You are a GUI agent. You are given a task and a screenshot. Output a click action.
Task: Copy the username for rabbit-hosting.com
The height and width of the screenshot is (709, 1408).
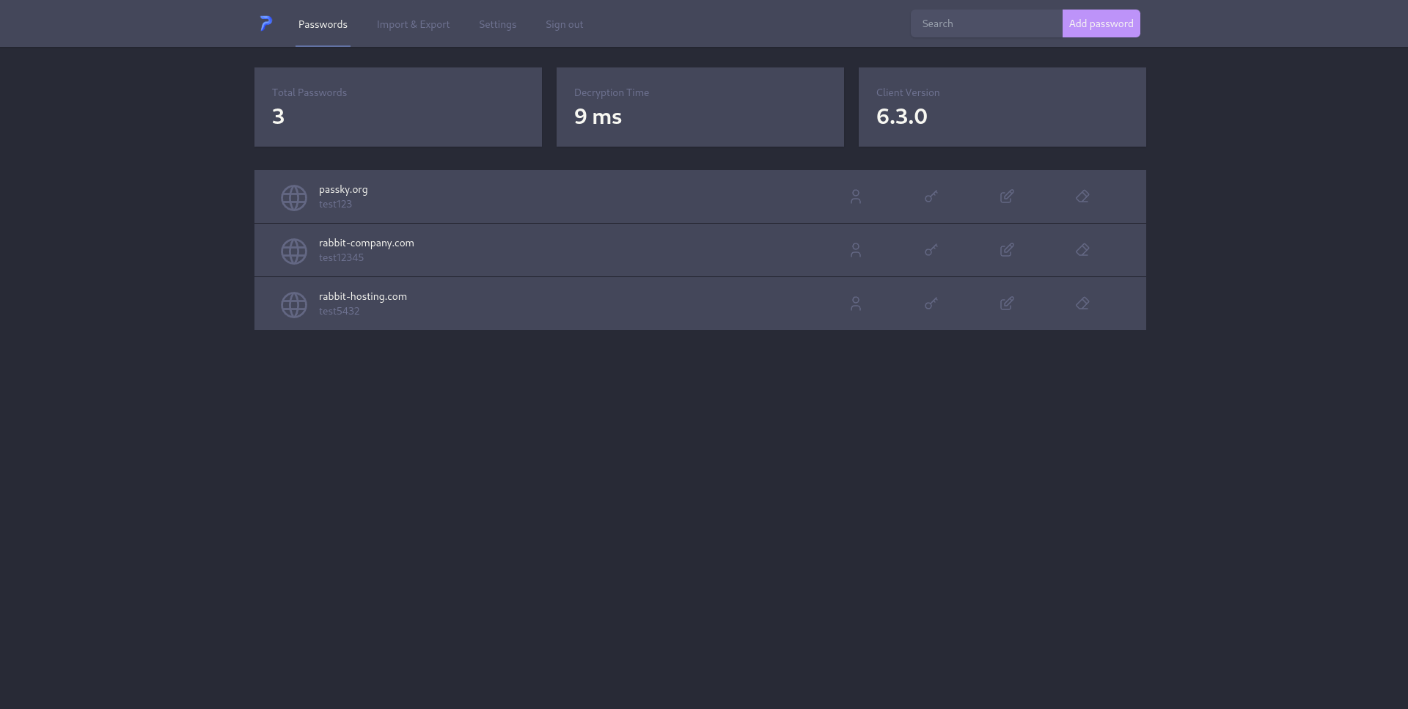(x=856, y=304)
